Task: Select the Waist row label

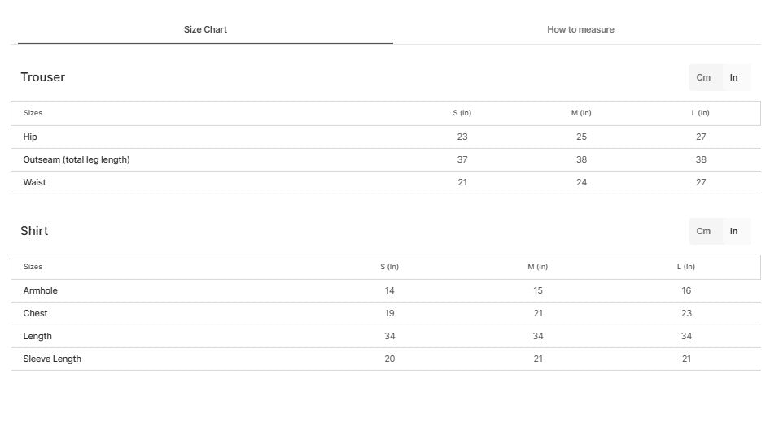Action: (x=34, y=182)
